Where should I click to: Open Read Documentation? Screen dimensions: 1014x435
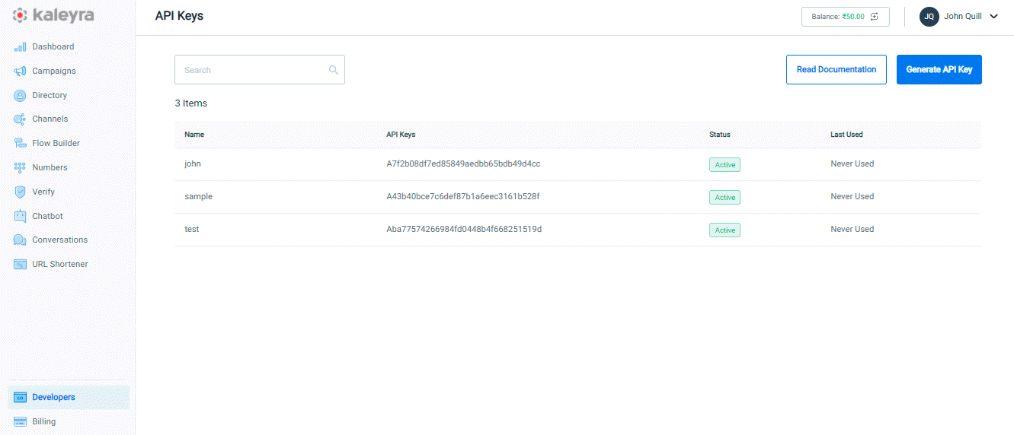point(836,70)
